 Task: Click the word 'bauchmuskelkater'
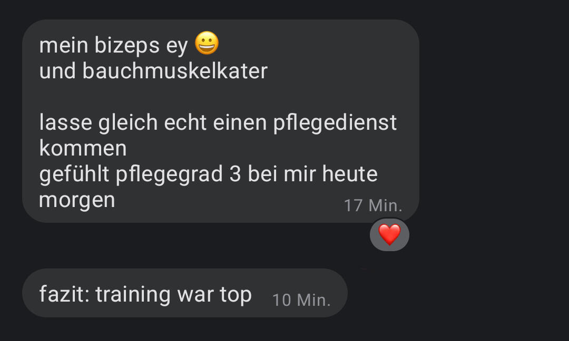point(175,70)
